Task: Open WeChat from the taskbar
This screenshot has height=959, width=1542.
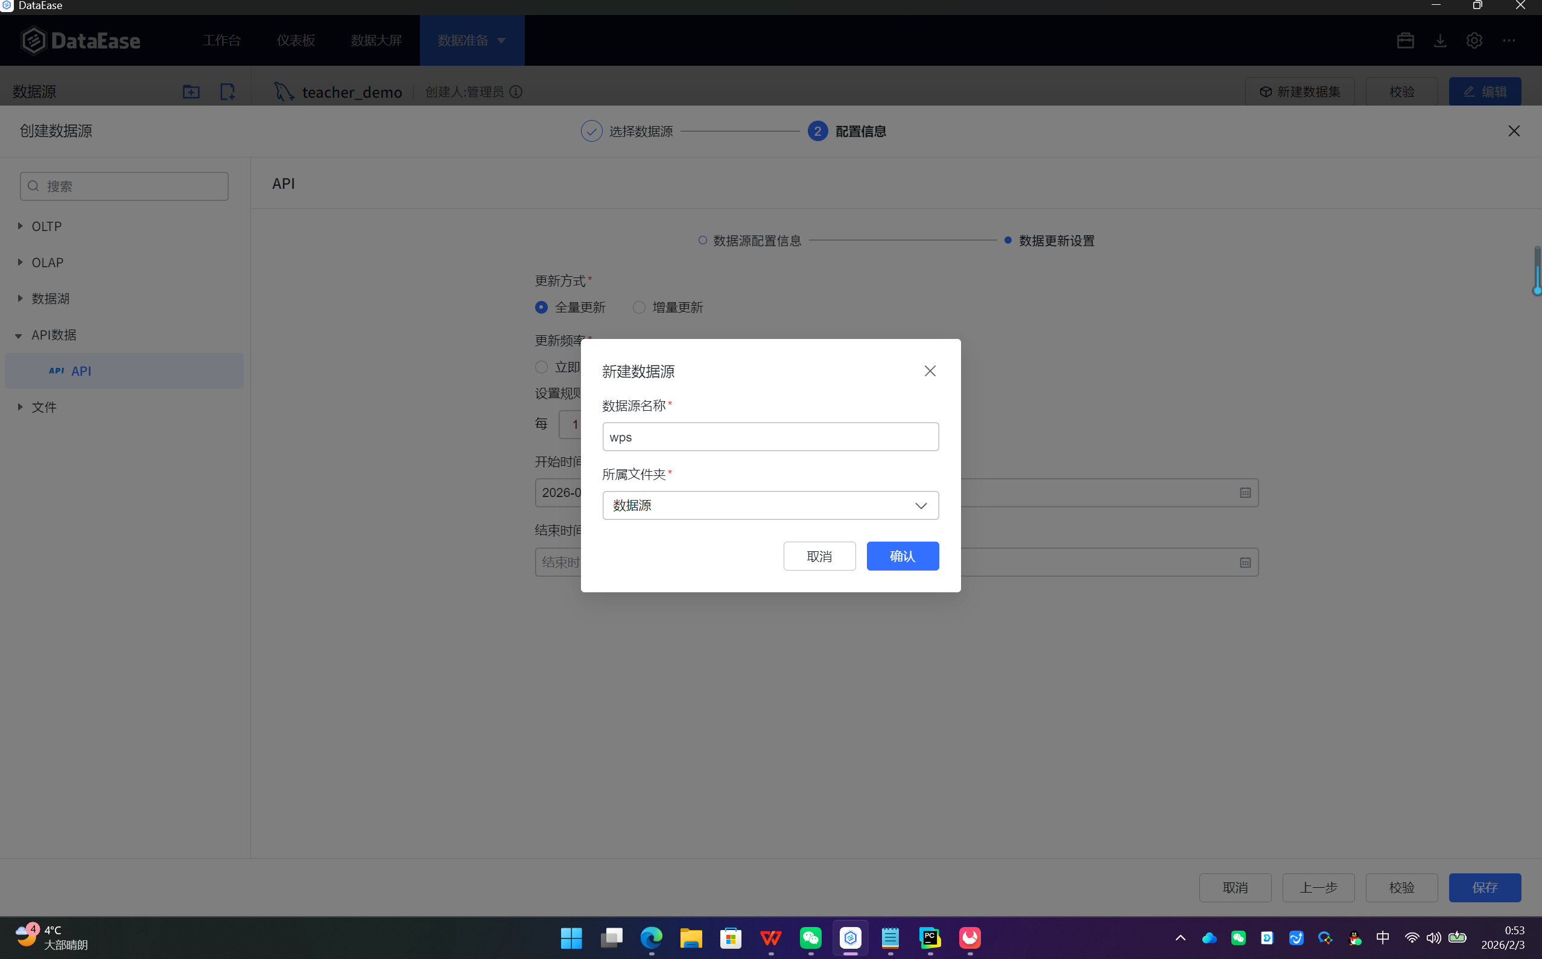Action: 811,937
